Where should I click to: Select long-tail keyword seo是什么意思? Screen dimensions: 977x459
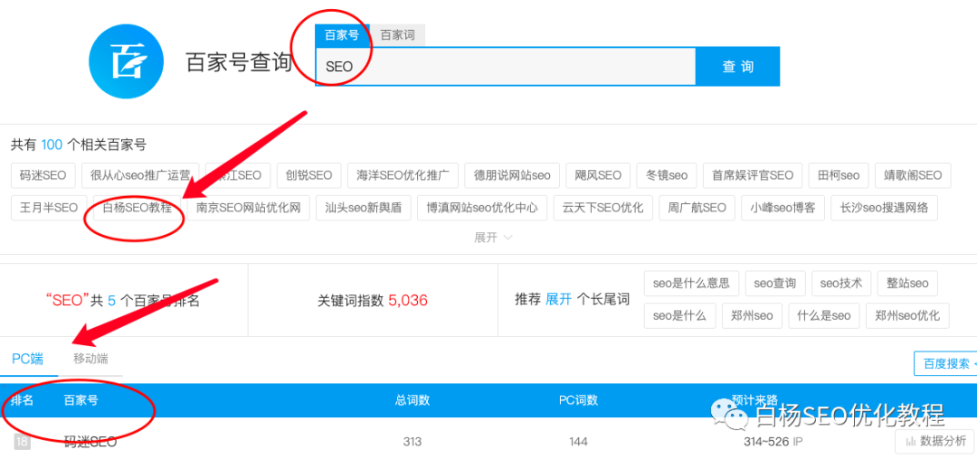(x=692, y=284)
